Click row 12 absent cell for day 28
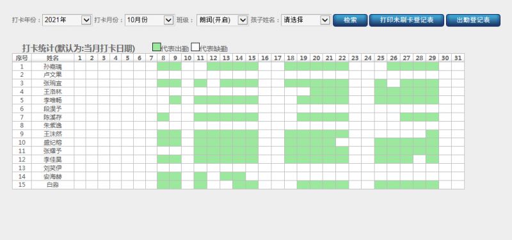The width and height of the screenshot is (512, 240). tap(419, 159)
